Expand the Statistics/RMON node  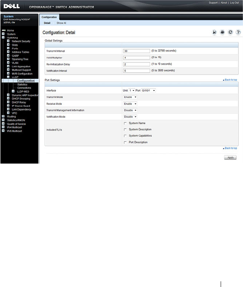coord(3,120)
